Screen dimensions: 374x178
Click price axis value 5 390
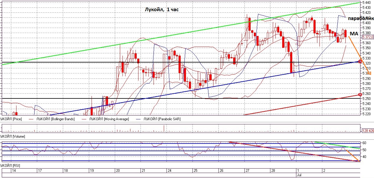(x=367, y=28)
